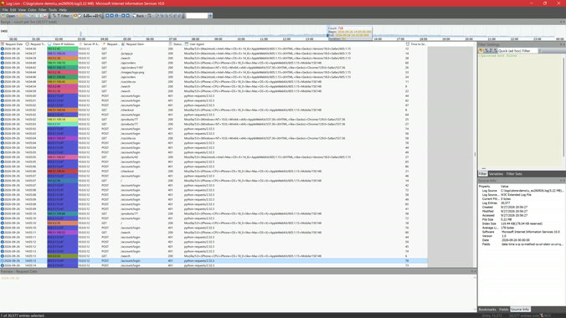Switch to the Filter Sets tab
566x318 pixels.
(514, 174)
